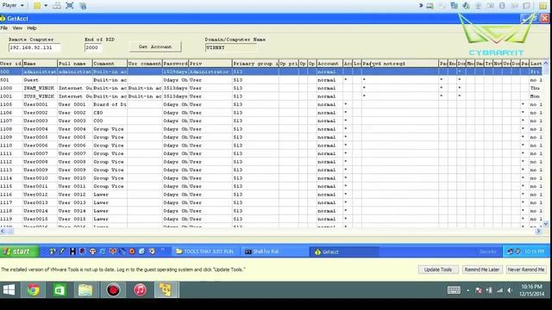
Task: Open the Windows Start button
Action: coord(9,290)
